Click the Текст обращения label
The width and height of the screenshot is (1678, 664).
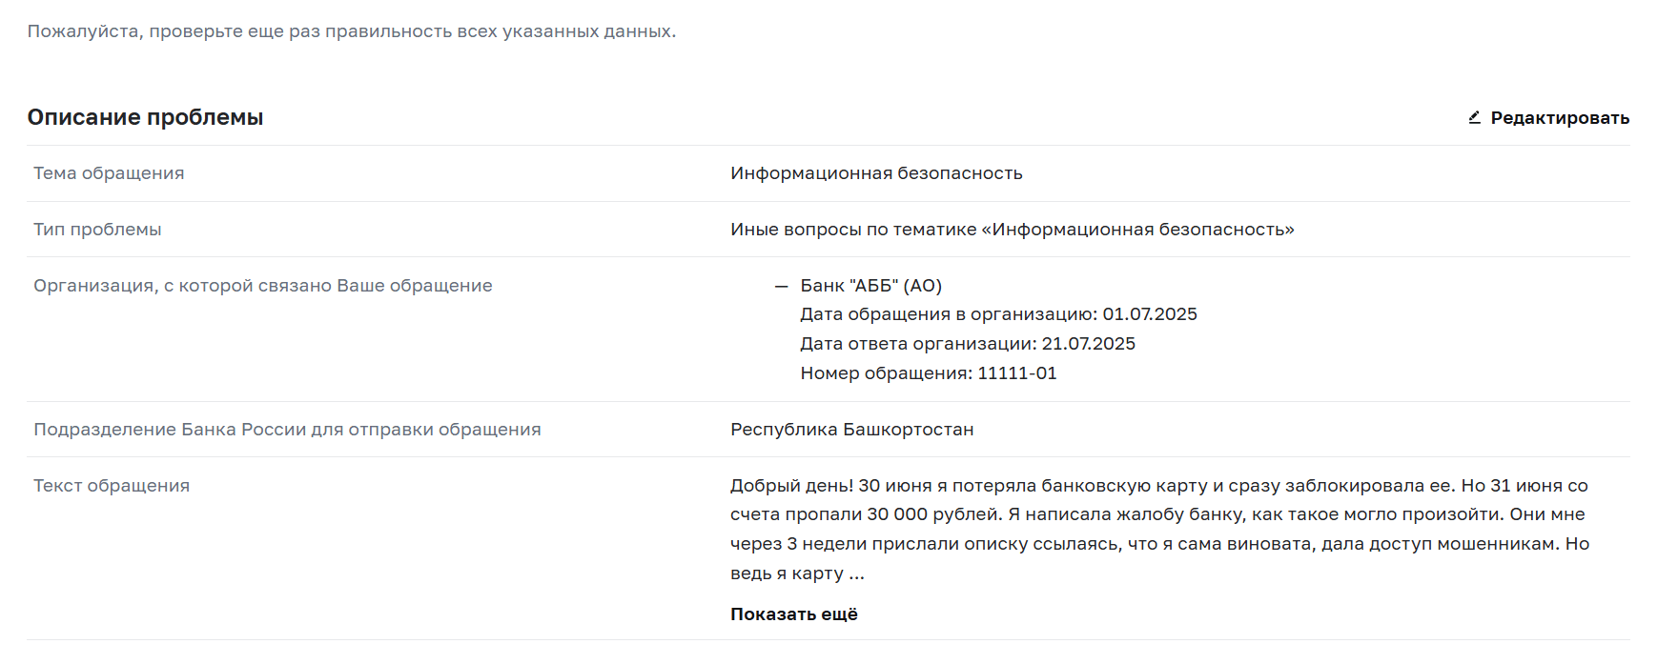pos(112,486)
